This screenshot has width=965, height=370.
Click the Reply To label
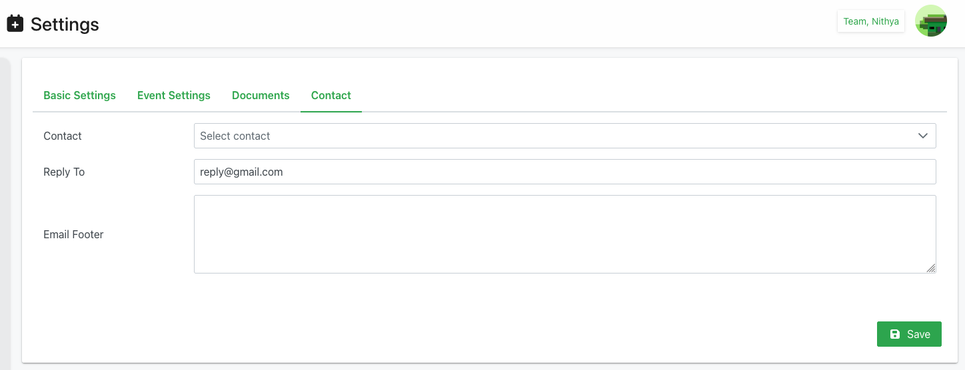64,172
